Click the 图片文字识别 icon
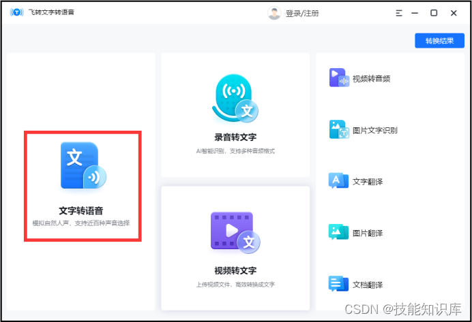Image resolution: width=472 pixels, height=322 pixels. pos(339,129)
